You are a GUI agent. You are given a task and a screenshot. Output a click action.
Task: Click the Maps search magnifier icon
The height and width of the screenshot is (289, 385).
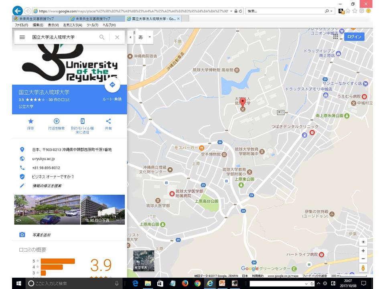[101, 37]
